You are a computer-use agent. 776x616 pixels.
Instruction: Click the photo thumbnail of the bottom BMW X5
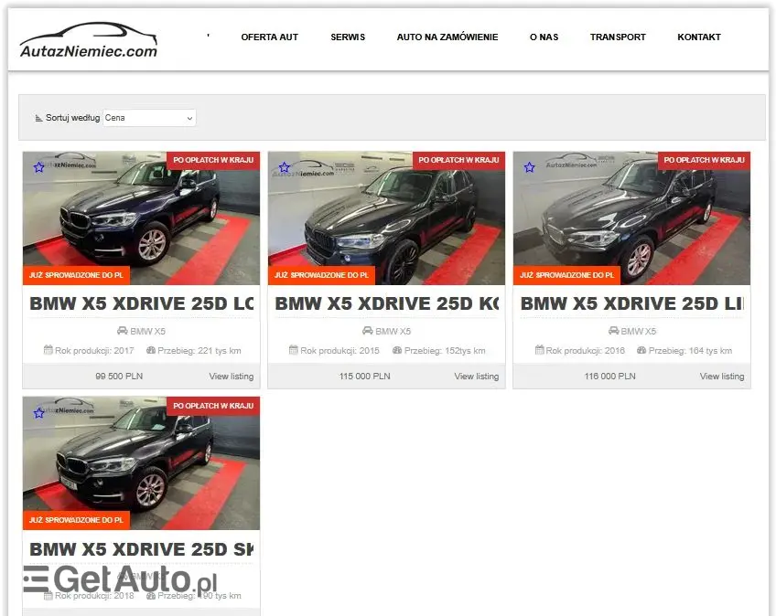coord(141,463)
